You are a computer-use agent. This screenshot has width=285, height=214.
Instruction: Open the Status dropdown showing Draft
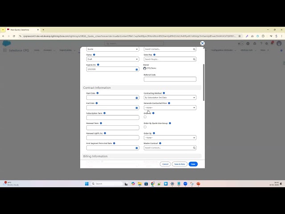tap(113, 59)
